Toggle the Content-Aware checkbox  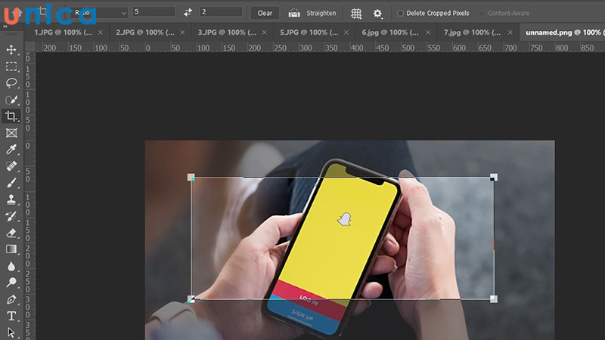tap(482, 14)
